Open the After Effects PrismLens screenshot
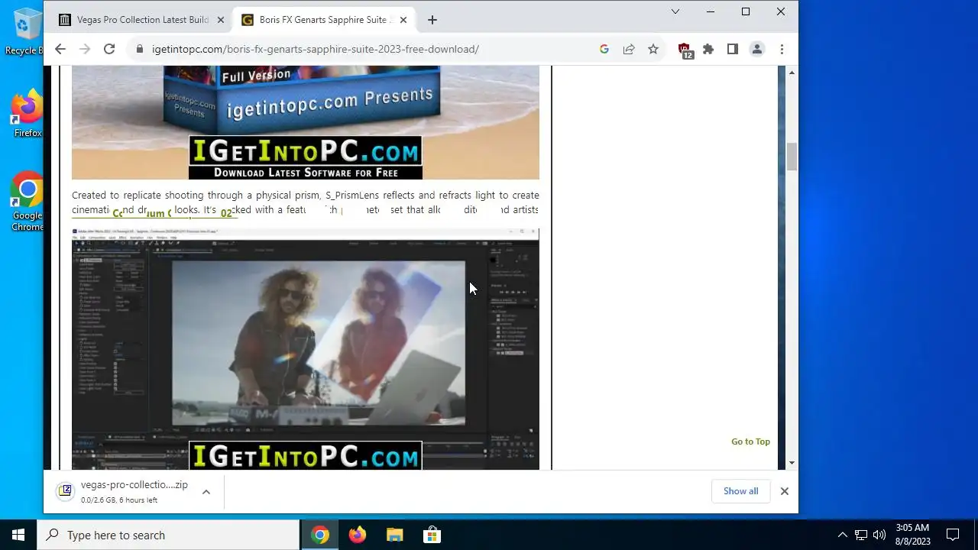Image resolution: width=978 pixels, height=550 pixels. (x=306, y=348)
